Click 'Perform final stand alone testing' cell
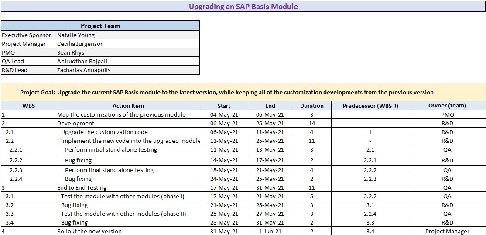This screenshot has width=486, height=235. coord(128,170)
